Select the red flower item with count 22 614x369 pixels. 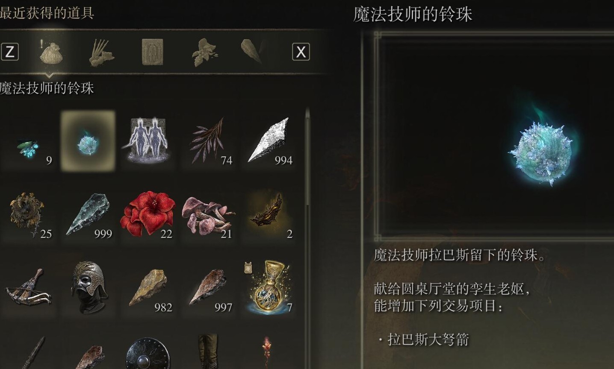click(148, 214)
